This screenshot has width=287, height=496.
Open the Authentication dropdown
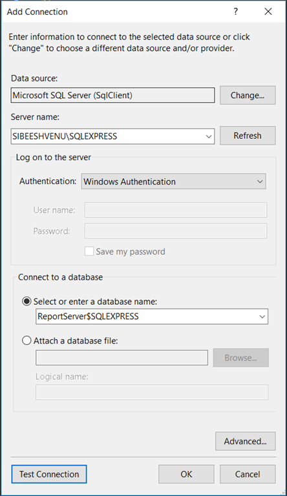[174, 181]
